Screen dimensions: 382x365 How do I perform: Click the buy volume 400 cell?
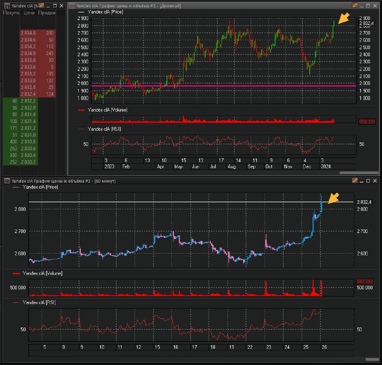(11, 142)
